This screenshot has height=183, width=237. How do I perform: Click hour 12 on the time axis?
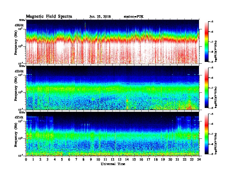[x=113, y=160]
